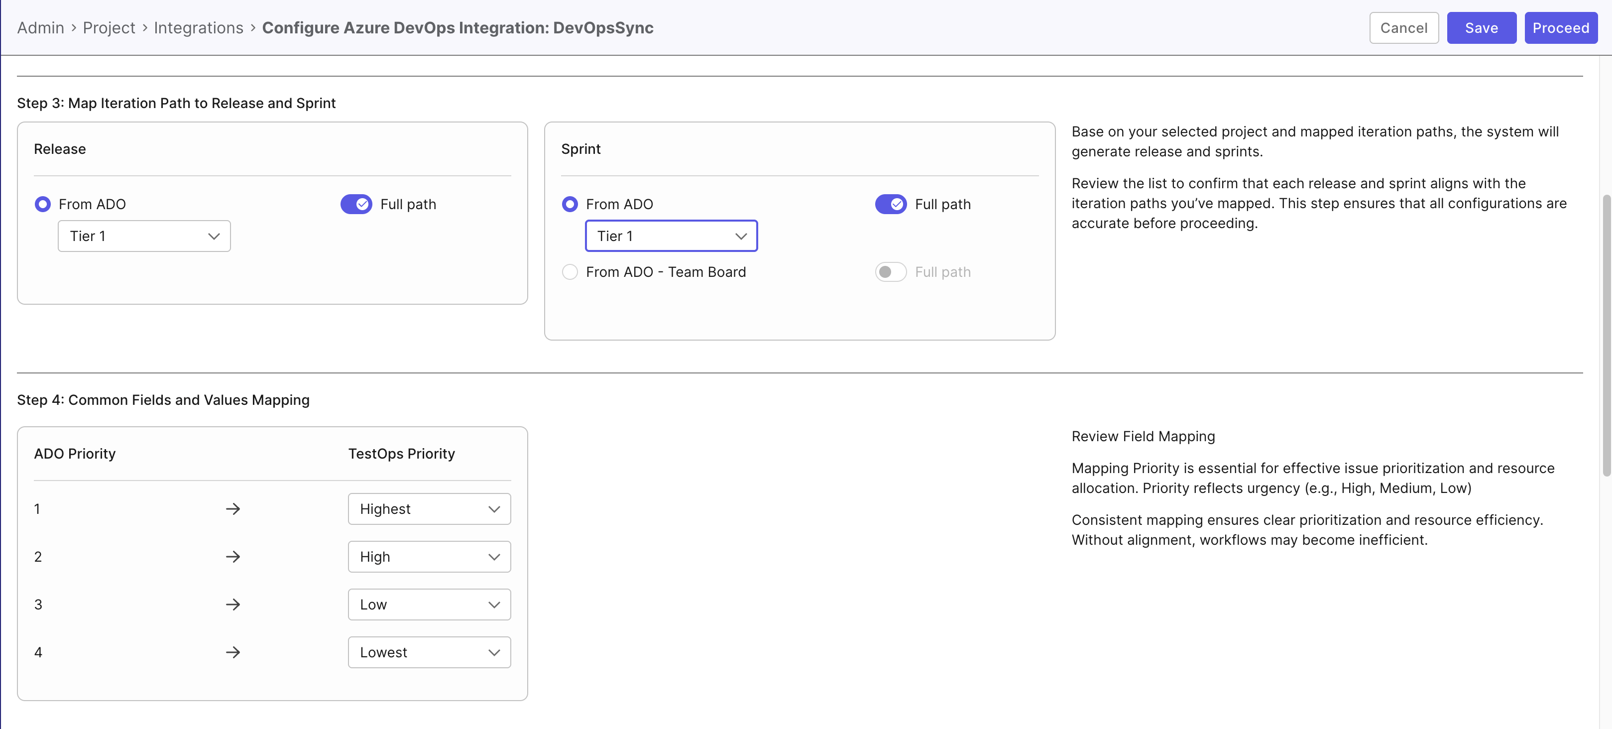The width and height of the screenshot is (1612, 729).
Task: Open the Project breadcrumb link
Action: coord(109,28)
